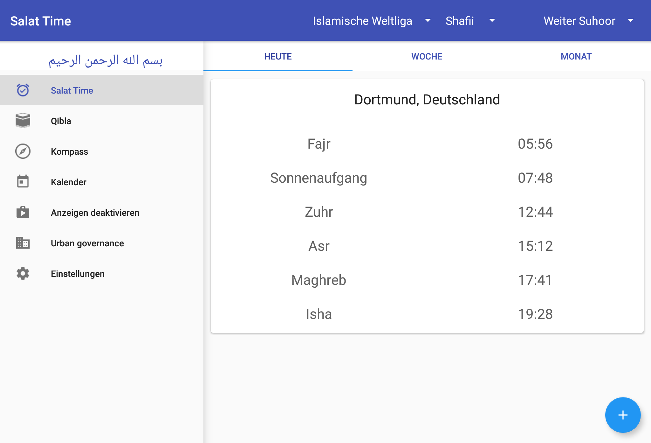Click the Urban governance building icon
651x443 pixels.
(x=23, y=243)
